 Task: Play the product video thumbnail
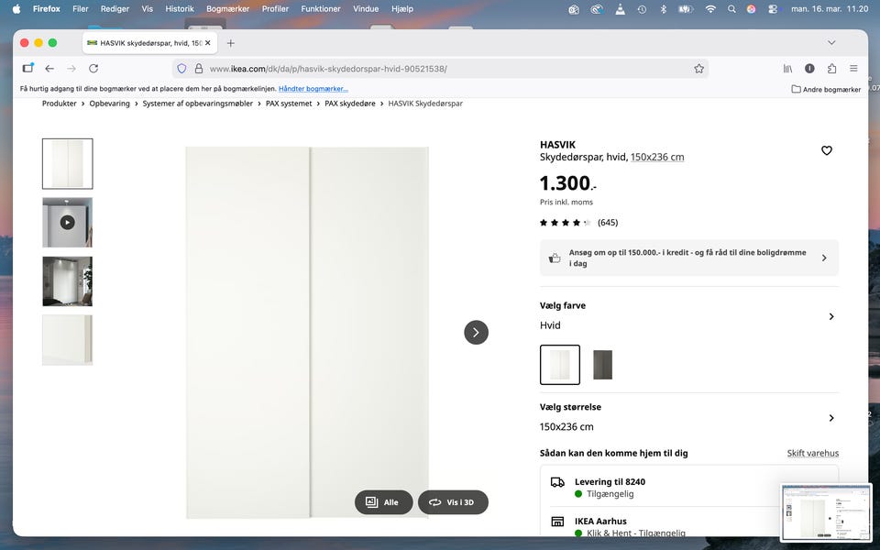coord(67,222)
